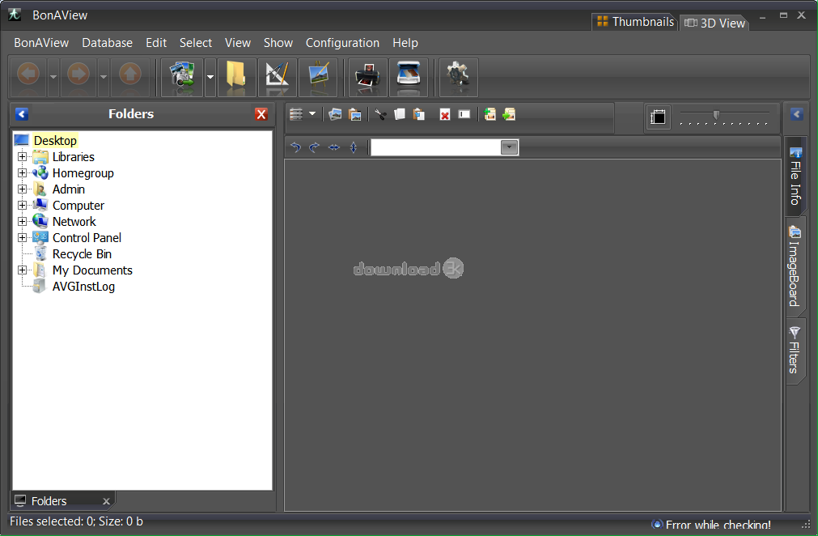Open the empty combo box dropdown
Viewport: 818px width, 536px height.
tap(509, 147)
